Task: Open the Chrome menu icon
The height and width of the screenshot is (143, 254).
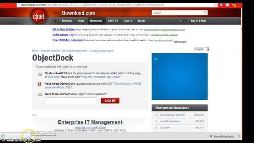Action: tap(239, 5)
